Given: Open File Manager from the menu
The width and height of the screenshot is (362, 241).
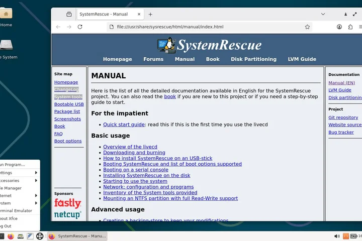Looking at the screenshot, I should coord(20,188).
